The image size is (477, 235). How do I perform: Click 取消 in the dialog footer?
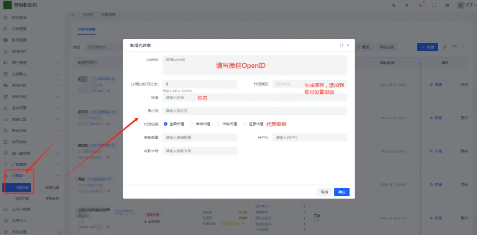click(x=324, y=192)
